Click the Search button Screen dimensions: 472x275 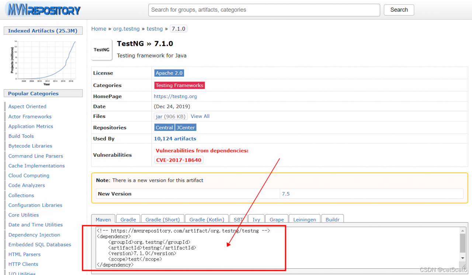[x=399, y=10]
